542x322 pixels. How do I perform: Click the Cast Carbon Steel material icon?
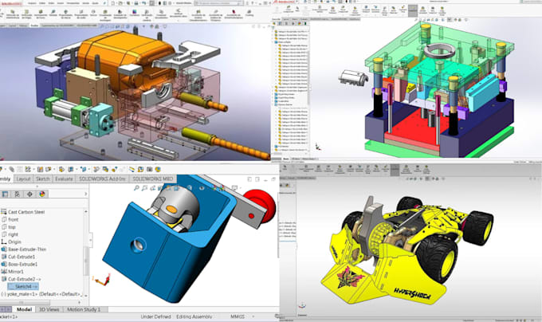coord(4,212)
